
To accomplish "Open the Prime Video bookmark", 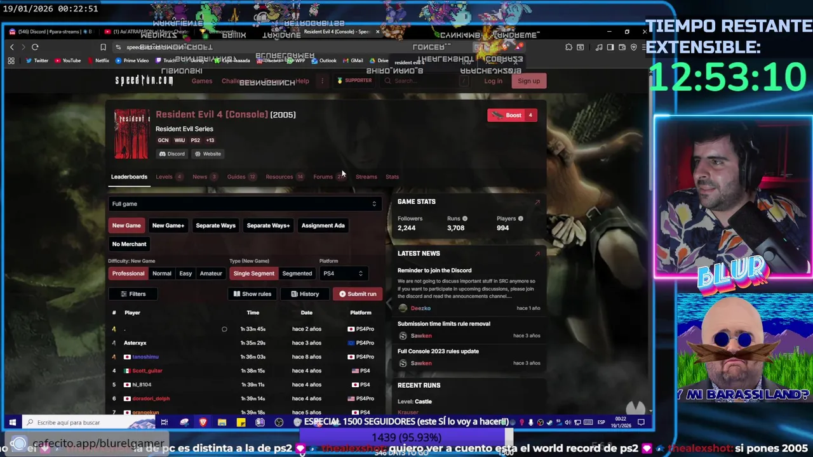I will click(132, 61).
